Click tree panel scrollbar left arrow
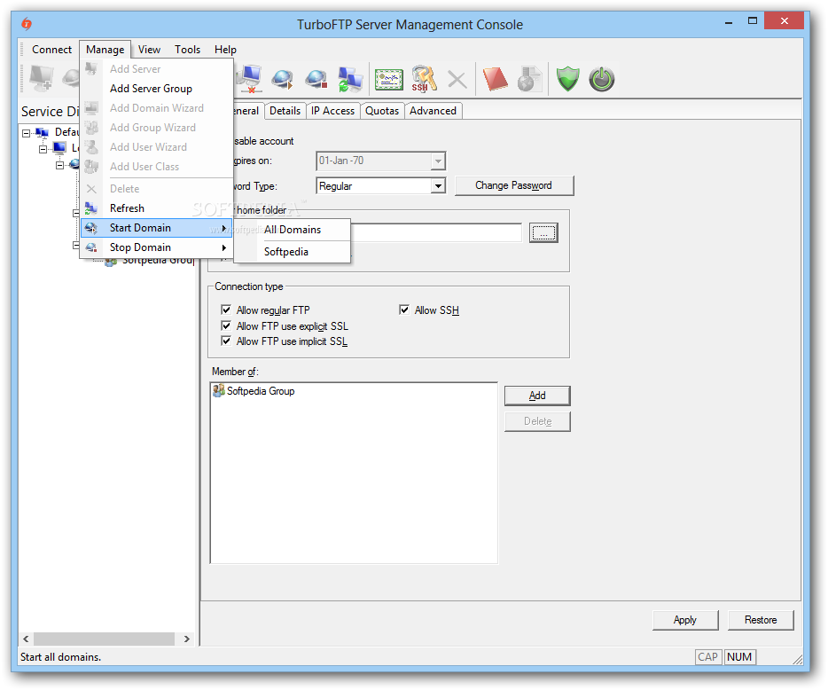Image resolution: width=828 pixels, height=690 pixels. tap(26, 639)
